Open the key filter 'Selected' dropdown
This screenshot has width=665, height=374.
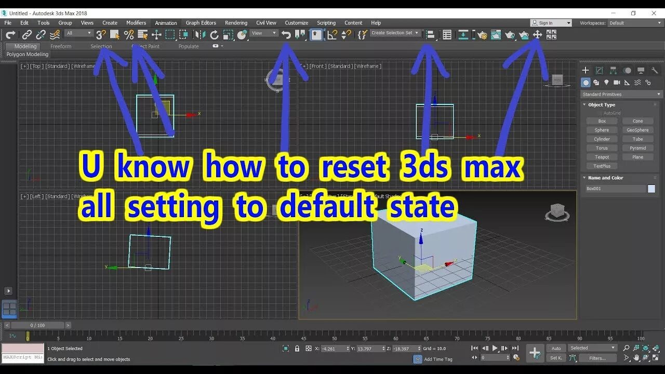tap(592, 348)
